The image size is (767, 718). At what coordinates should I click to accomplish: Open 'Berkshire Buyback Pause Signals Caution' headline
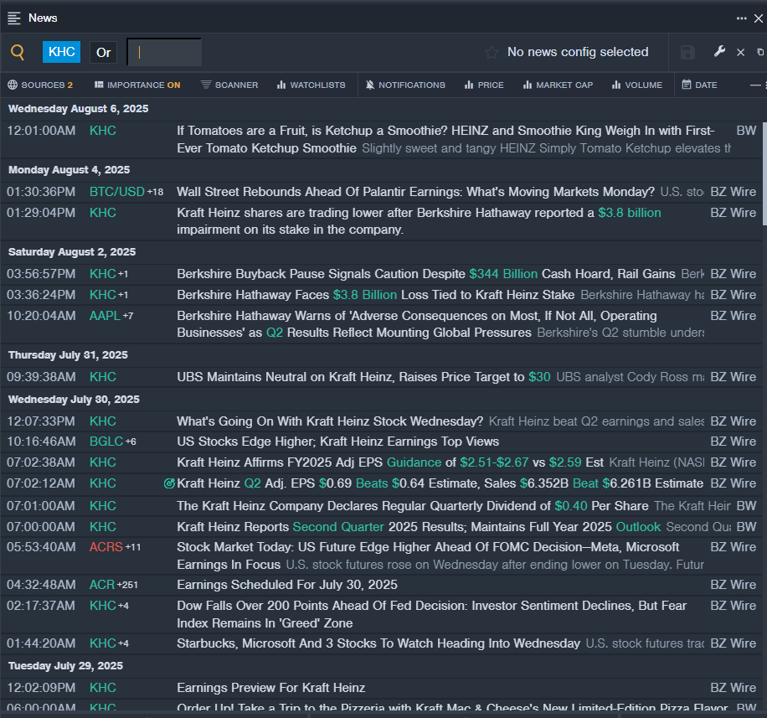[x=426, y=274]
